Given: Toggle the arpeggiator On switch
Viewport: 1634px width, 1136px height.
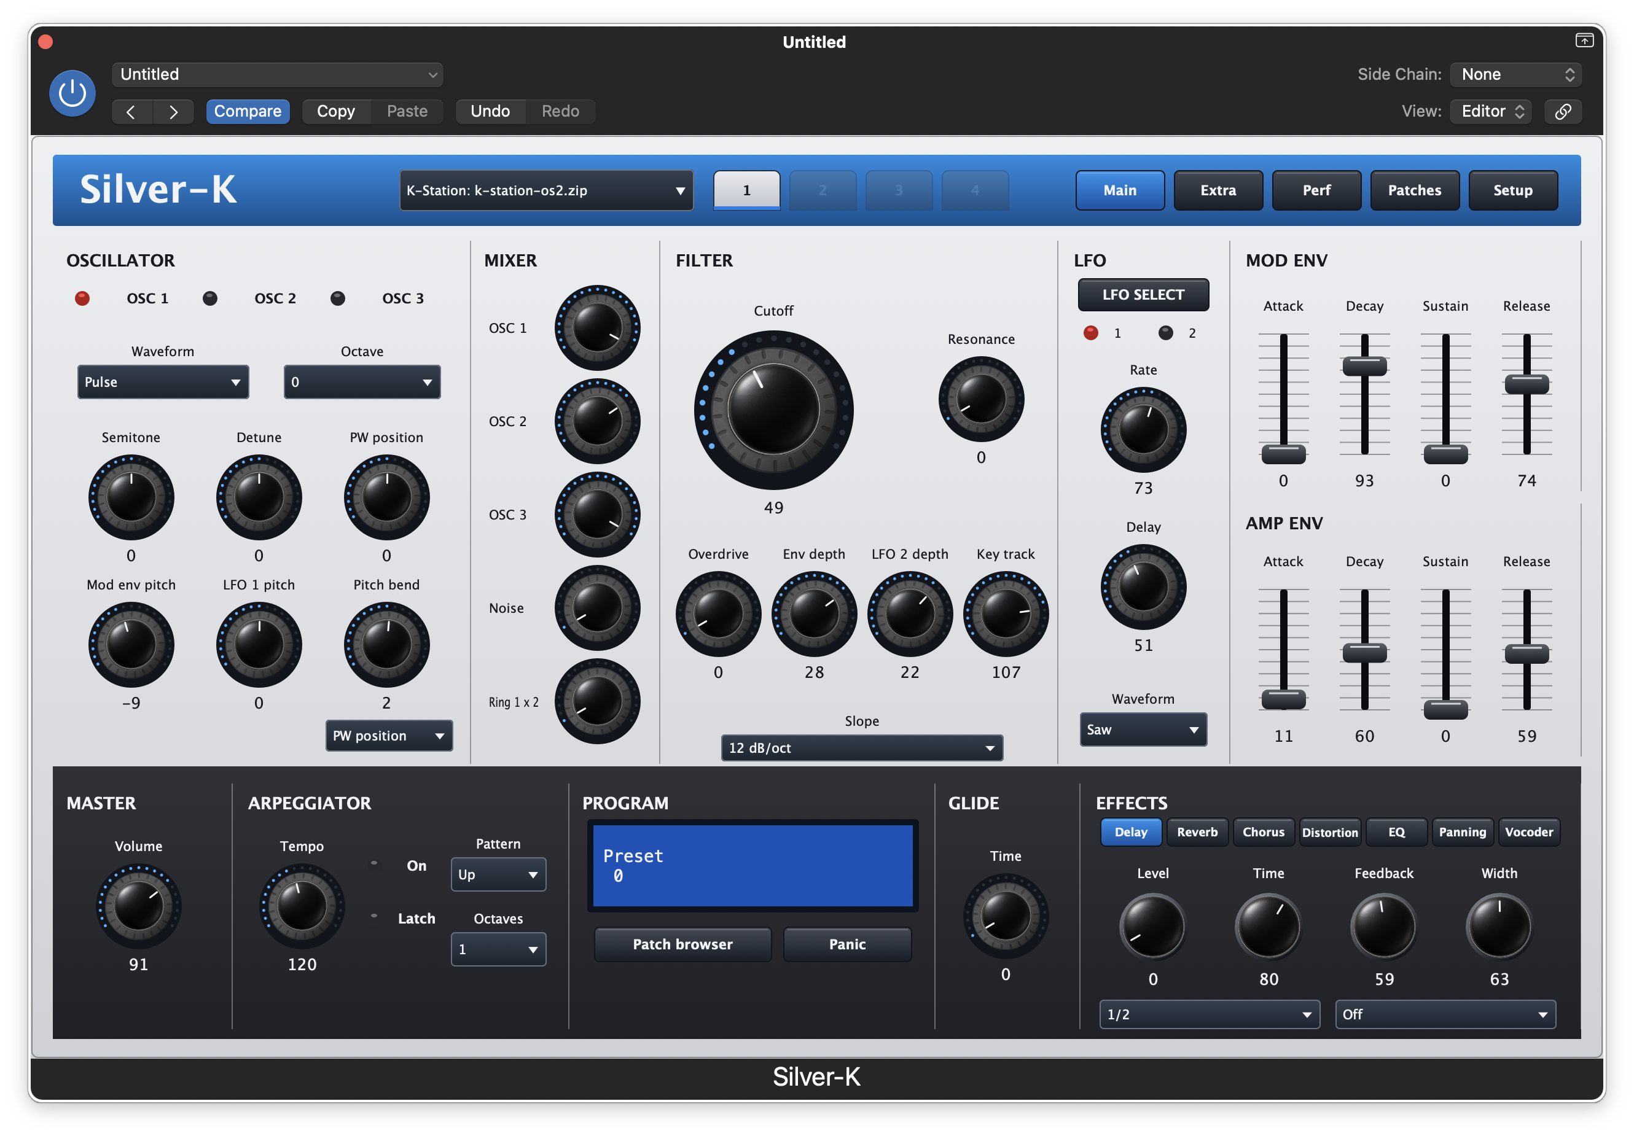Looking at the screenshot, I should (x=374, y=863).
